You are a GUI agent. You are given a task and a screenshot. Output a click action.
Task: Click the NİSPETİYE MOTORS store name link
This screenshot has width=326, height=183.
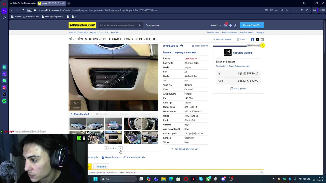[242, 53]
